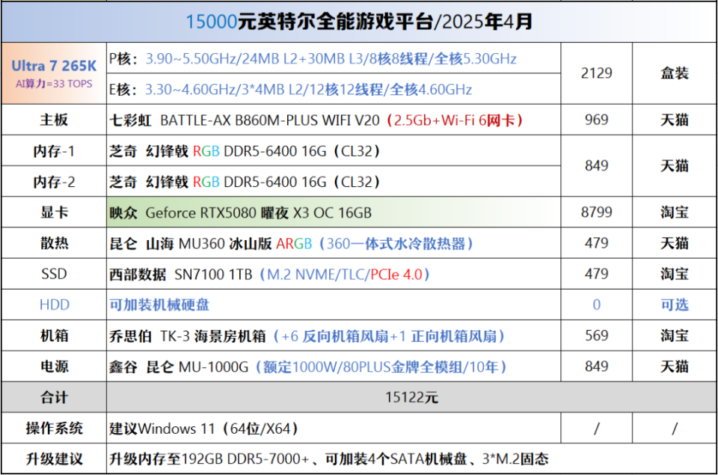Select the "电源" row label
718x475 pixels.
[x=54, y=367]
